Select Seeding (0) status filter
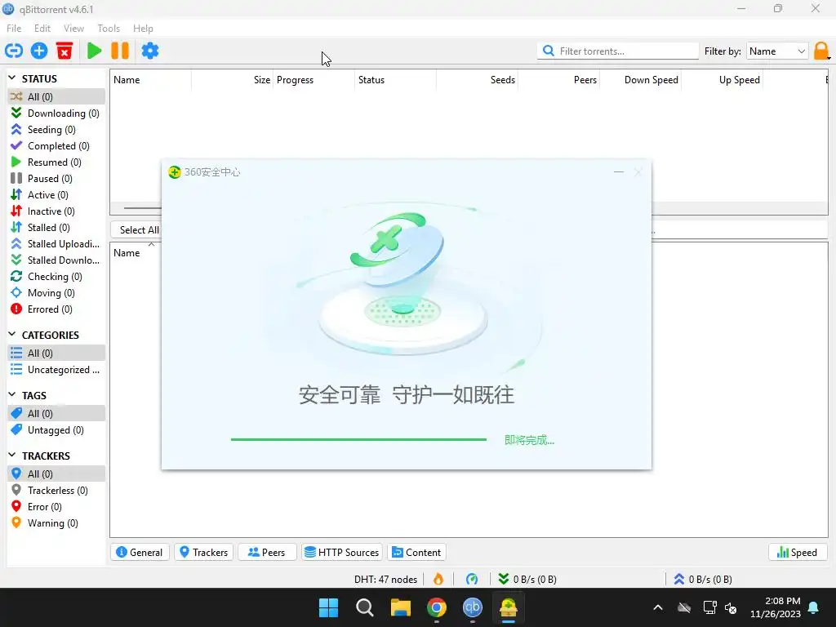Screen dimensions: 836x627 click(x=56, y=130)
